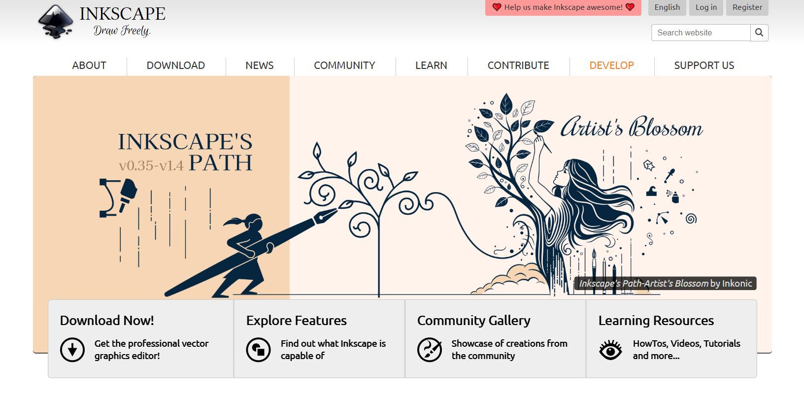This screenshot has height=395, width=804.
Task: Click the Explore Features overlapping shapes icon
Action: coord(259,350)
